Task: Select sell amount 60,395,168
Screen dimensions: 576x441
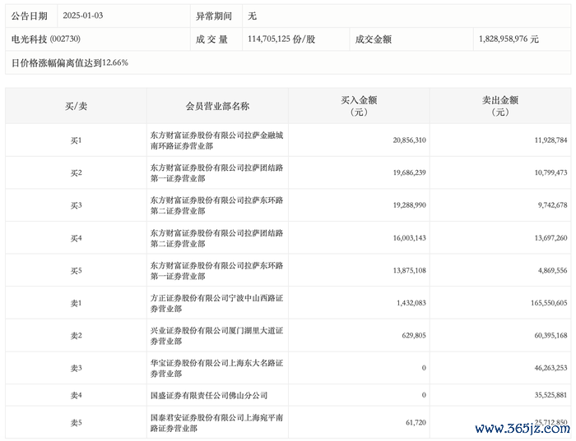Action: click(550, 335)
